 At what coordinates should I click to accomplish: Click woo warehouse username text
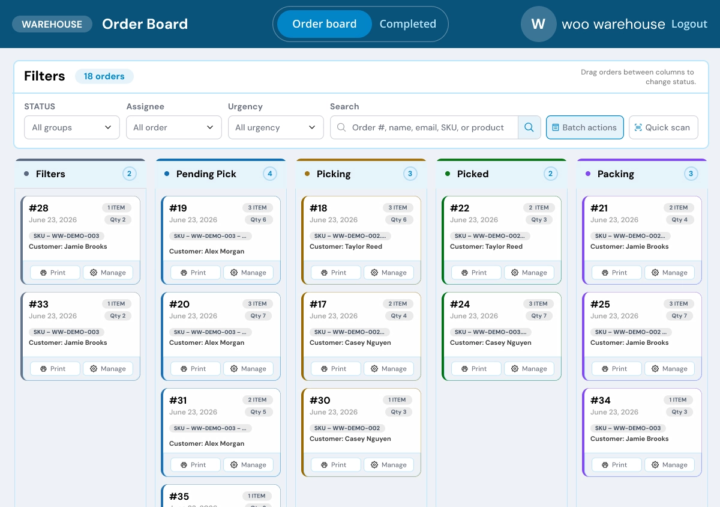[613, 24]
